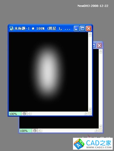114x151 pixels.
Task: Click the scroll right arrow of the back window
Action: [96, 131]
